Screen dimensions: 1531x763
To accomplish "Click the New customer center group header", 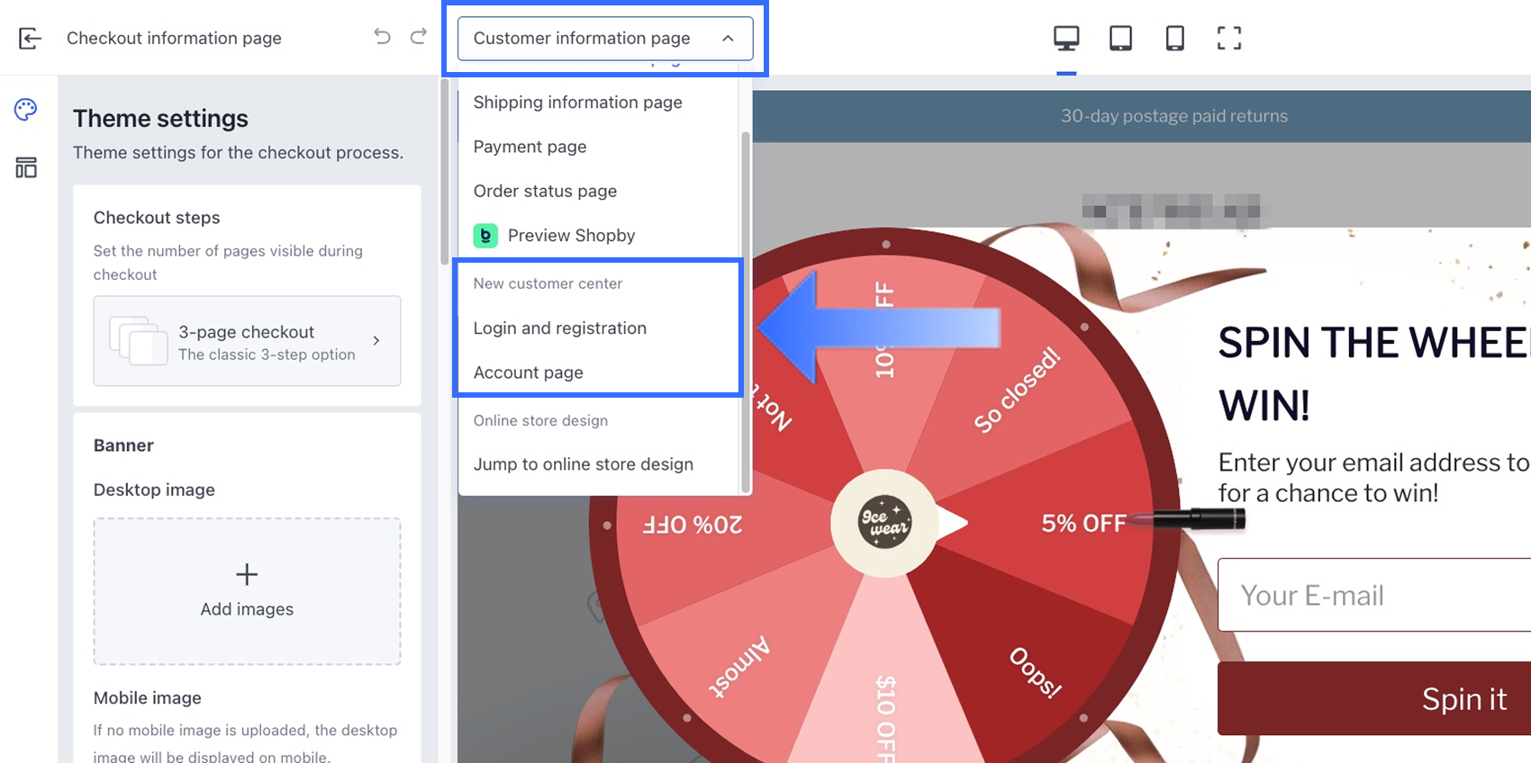I will tap(548, 283).
